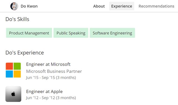Screen dimensions: 178x105
Task: Go to the Recommendations tab
Action: [x=156, y=6]
